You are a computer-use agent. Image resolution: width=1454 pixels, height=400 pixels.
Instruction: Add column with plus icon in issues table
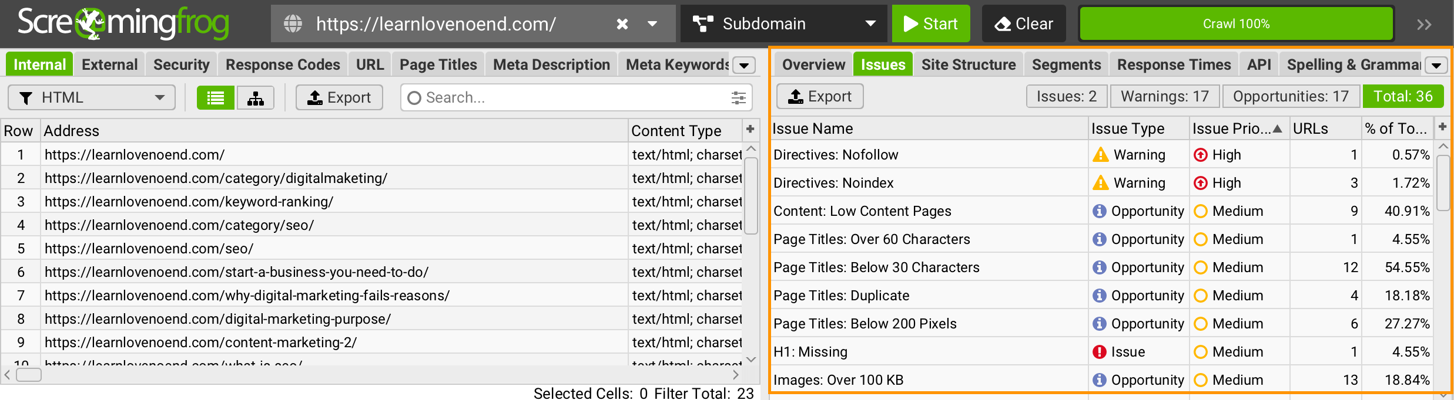point(1443,127)
